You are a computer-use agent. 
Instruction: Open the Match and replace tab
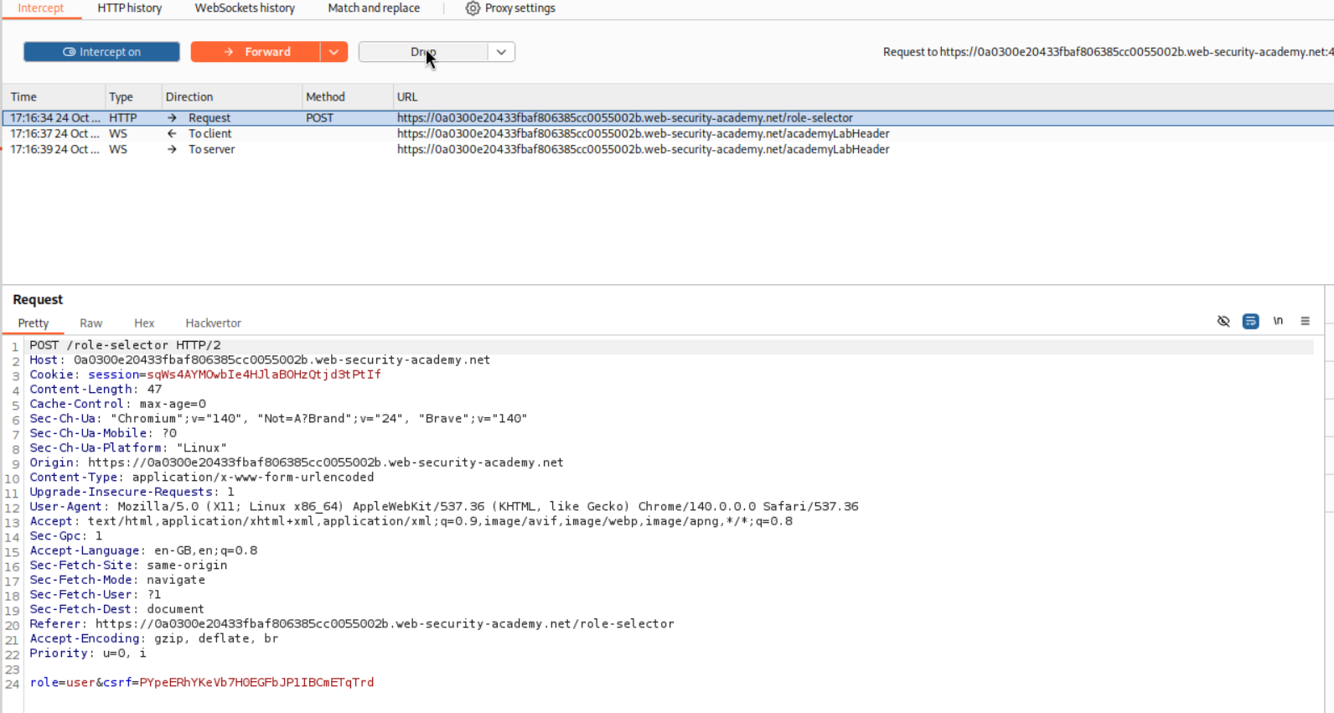pyautogui.click(x=374, y=8)
